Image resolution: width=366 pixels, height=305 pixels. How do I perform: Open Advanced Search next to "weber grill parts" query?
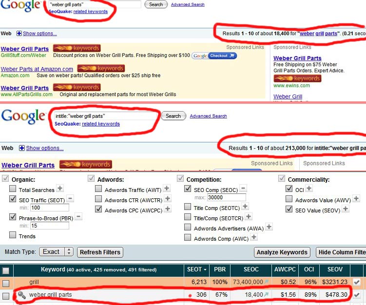coord(188,4)
